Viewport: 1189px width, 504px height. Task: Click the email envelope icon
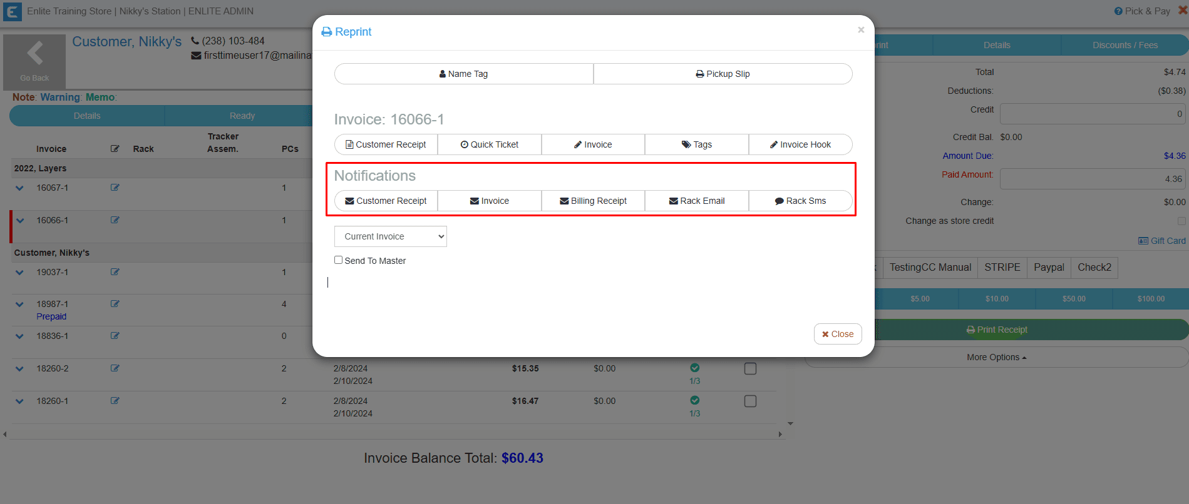[196, 56]
